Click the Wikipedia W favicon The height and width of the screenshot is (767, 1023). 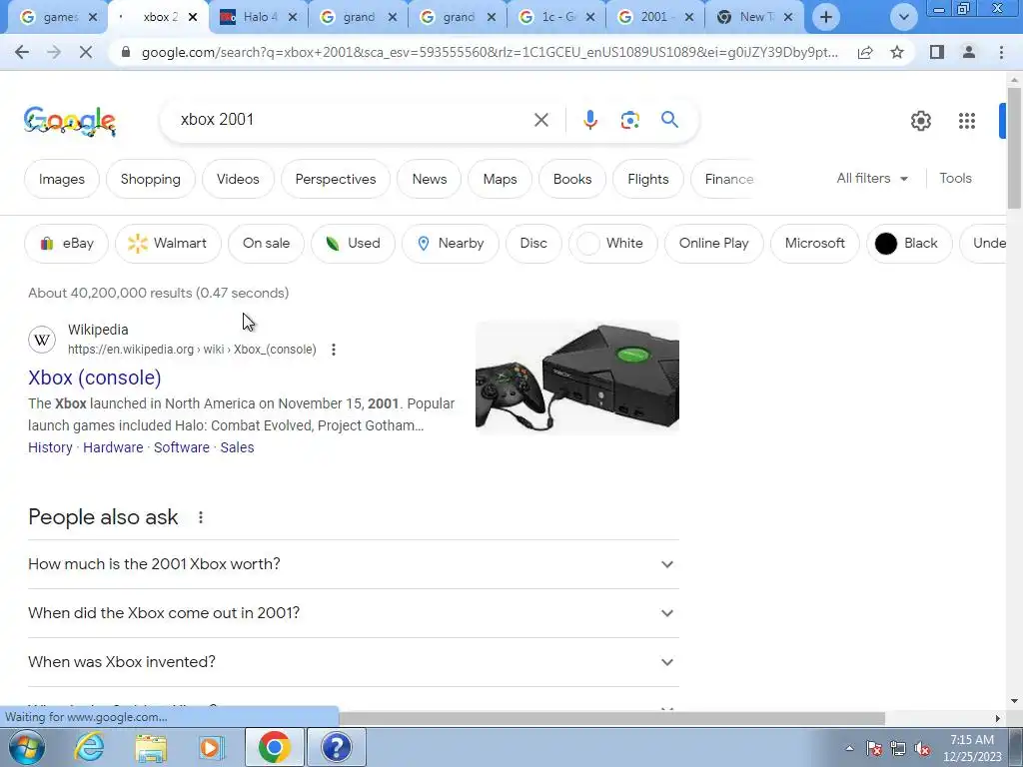tap(42, 340)
